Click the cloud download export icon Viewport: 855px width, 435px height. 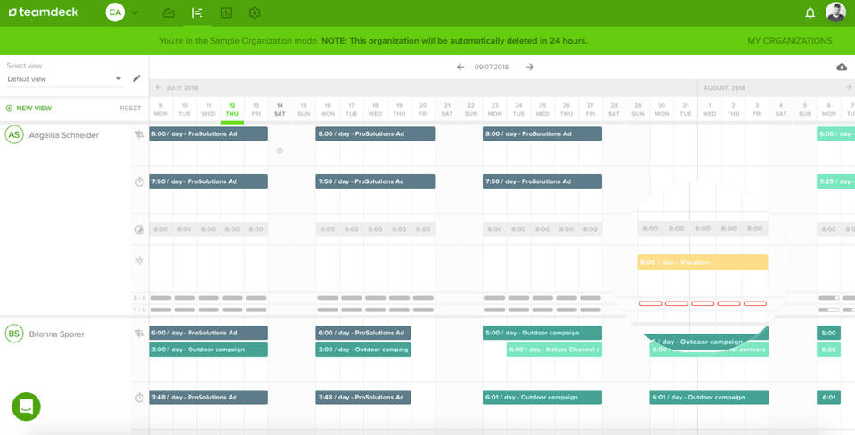click(842, 68)
